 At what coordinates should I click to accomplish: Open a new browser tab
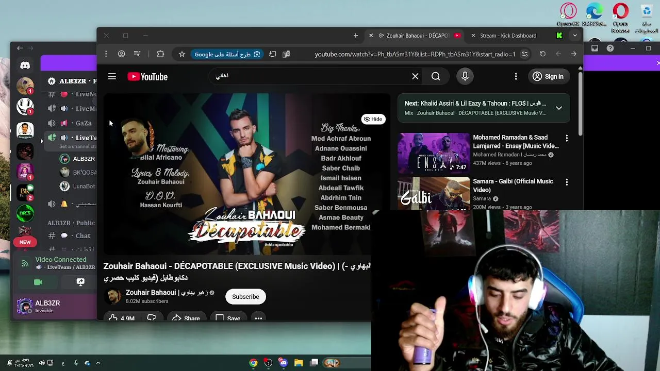coord(356,36)
